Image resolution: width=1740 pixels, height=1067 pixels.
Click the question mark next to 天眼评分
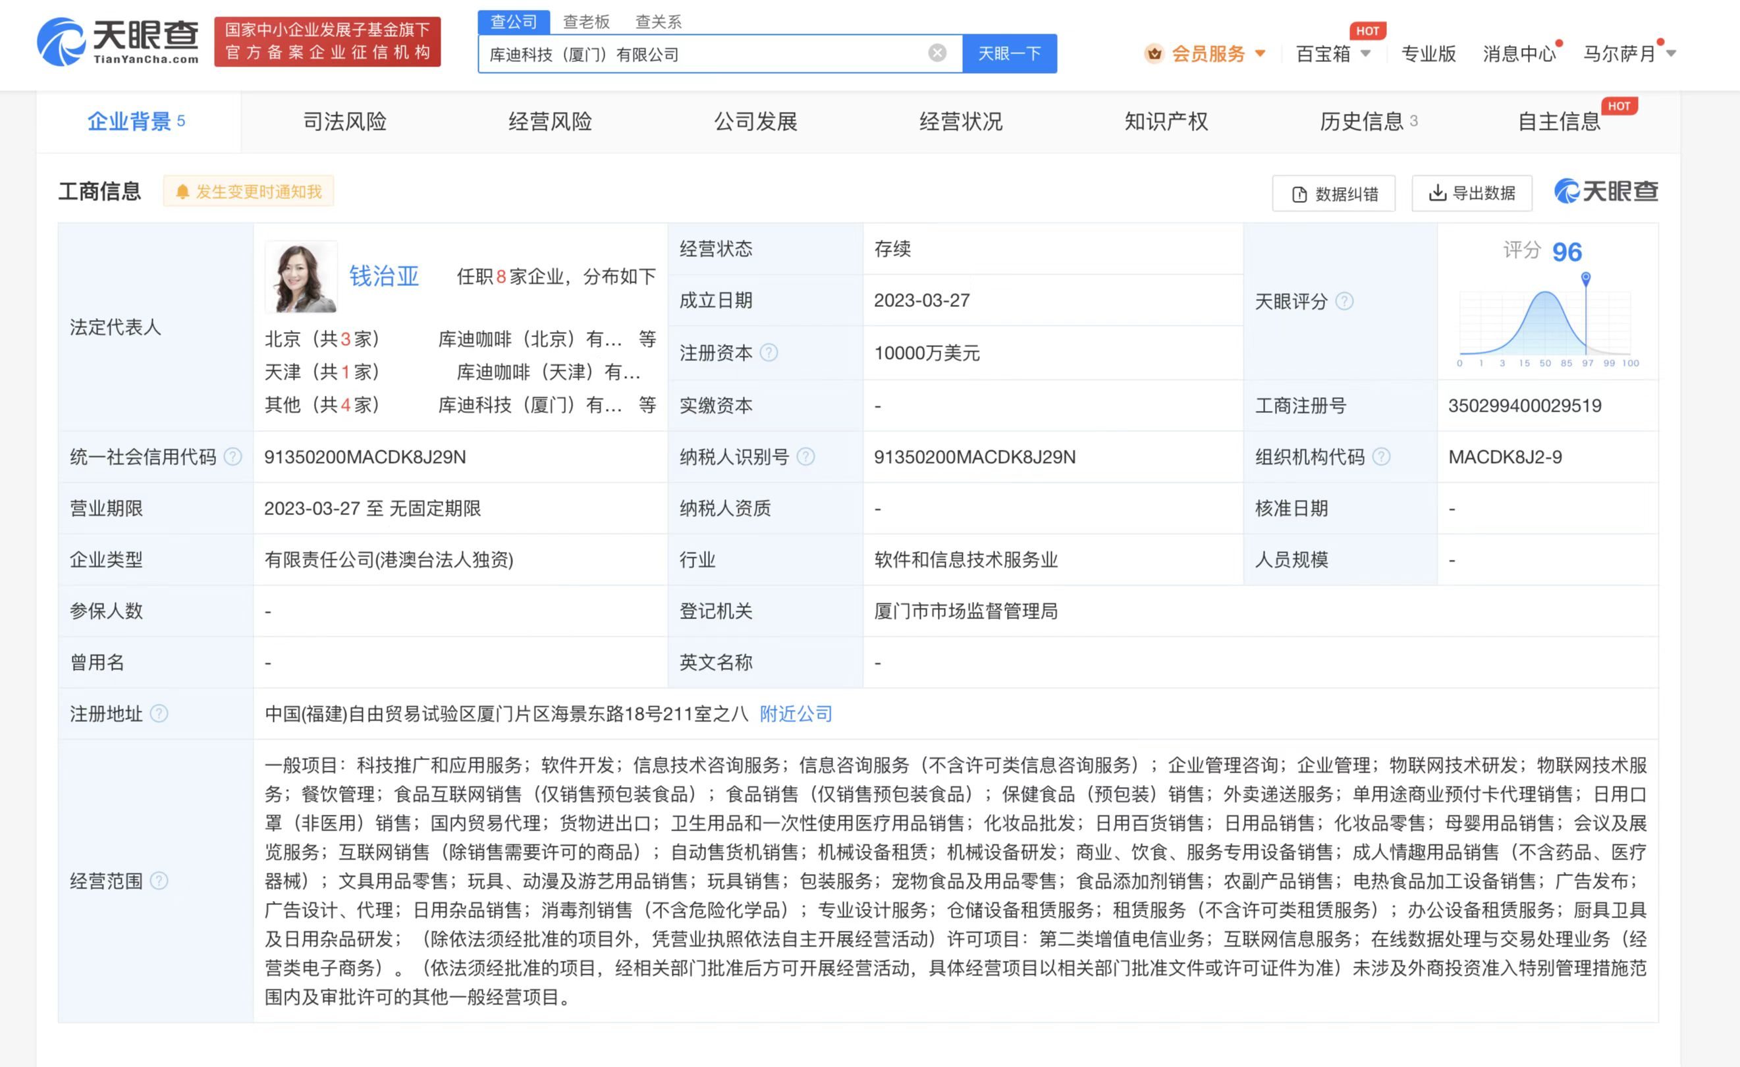[1346, 302]
